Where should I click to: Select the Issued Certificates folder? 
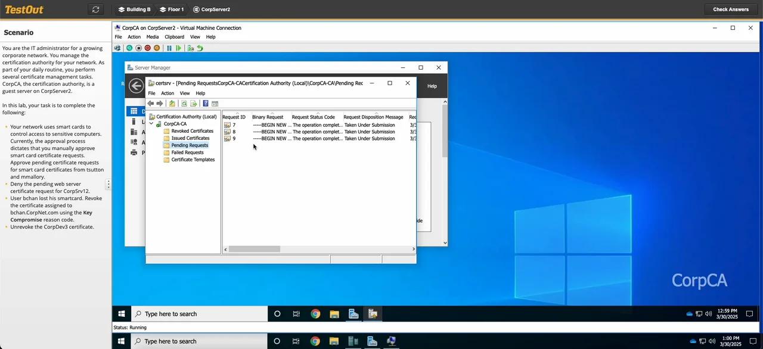click(x=190, y=138)
